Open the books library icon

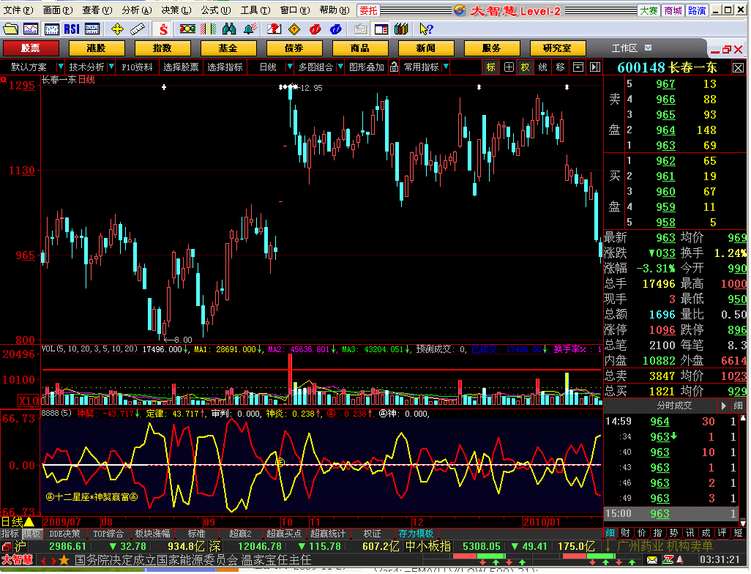tap(401, 29)
